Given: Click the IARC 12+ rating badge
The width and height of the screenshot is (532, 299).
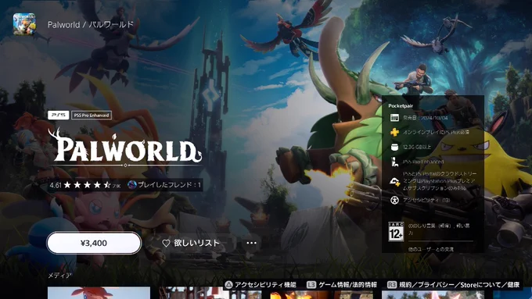Looking at the screenshot, I should point(396,232).
